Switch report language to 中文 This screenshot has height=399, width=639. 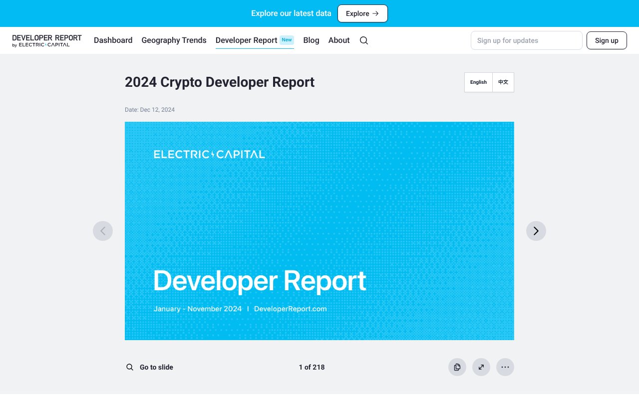point(503,82)
